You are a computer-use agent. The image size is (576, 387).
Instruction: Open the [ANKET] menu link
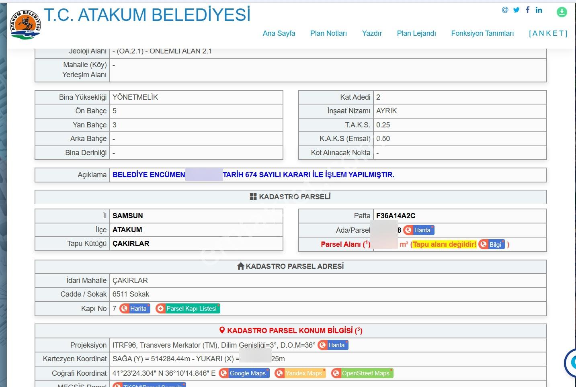548,33
